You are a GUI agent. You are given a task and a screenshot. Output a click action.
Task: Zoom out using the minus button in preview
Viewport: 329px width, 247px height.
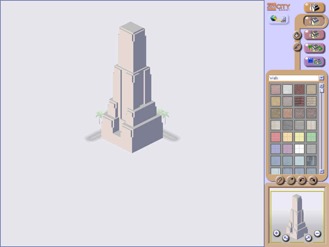click(317, 233)
